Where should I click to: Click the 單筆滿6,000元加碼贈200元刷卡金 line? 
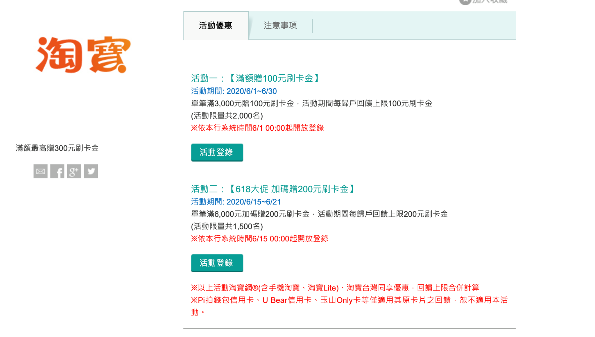coord(319,214)
